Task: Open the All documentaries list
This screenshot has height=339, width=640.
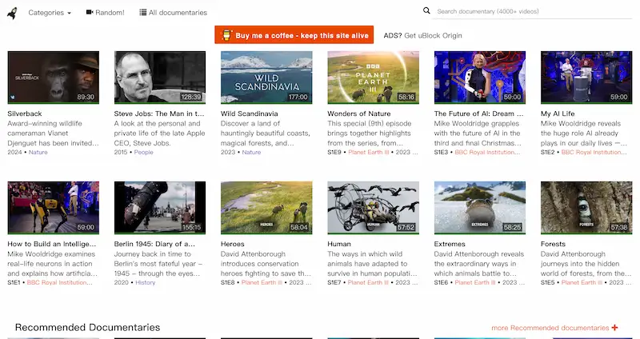Action: (x=173, y=13)
